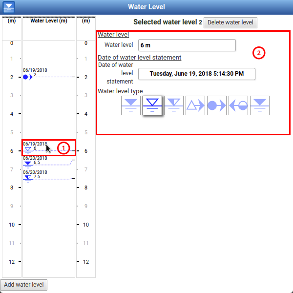Select the left-arrow half-circle water level type
This screenshot has width=293, height=293.
238,105
